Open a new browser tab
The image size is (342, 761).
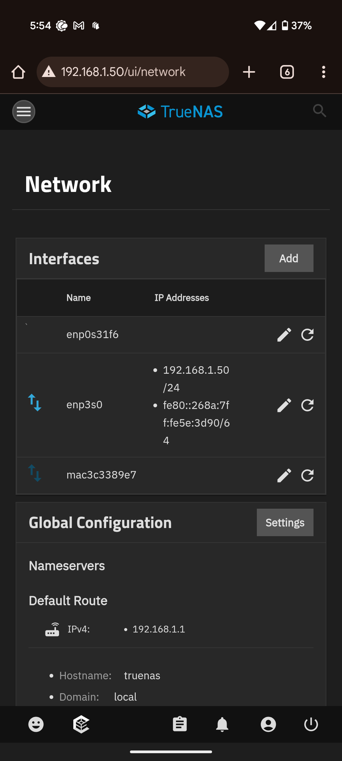pyautogui.click(x=249, y=72)
